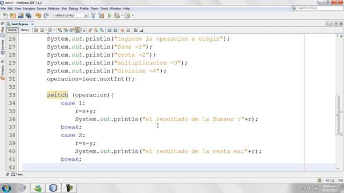Show opened documents list dropdown arrow
Screen dimensions: 344x193
tap(336, 24)
